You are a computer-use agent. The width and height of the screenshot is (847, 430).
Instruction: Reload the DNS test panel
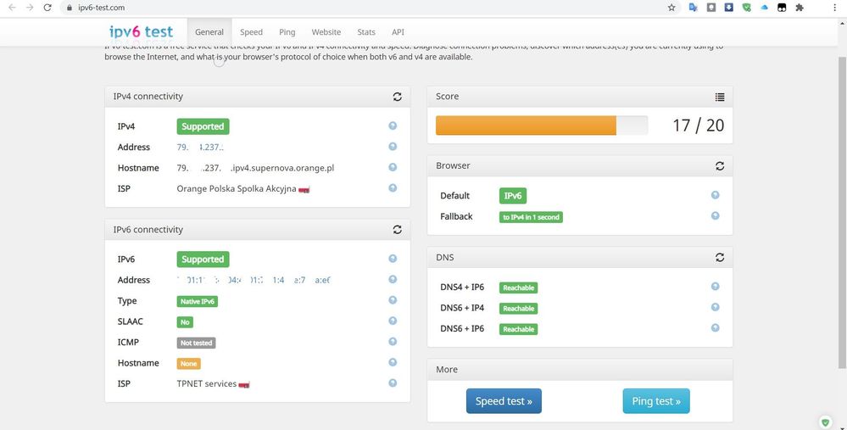point(719,258)
